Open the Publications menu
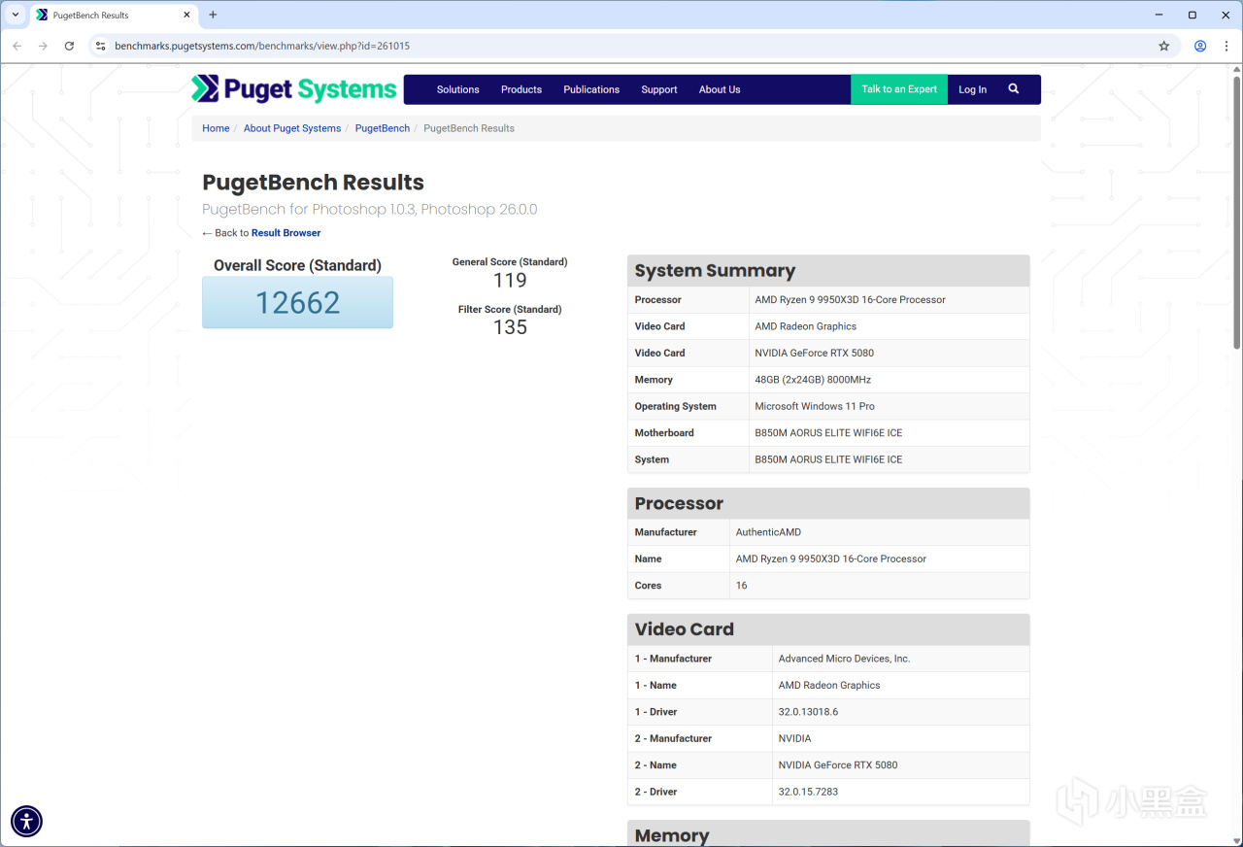The height and width of the screenshot is (847, 1243). 591,89
